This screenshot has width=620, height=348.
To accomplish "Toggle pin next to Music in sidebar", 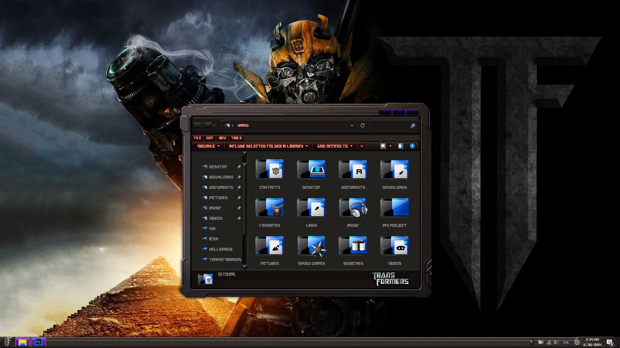I will 239,208.
